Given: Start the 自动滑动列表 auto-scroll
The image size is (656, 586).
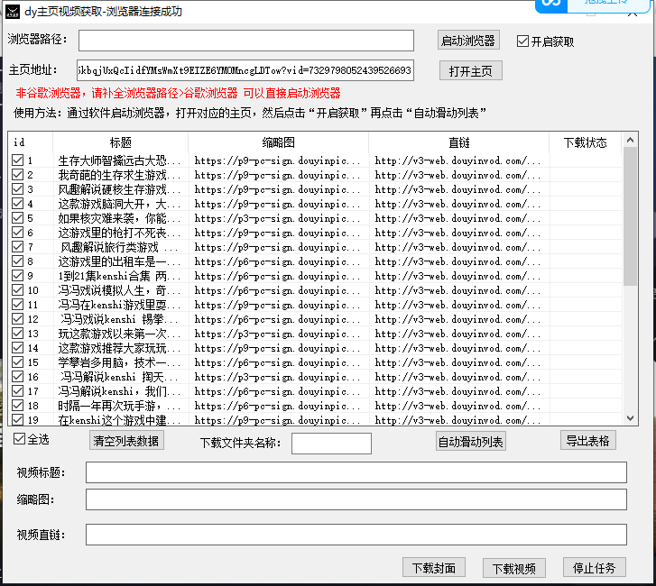Looking at the screenshot, I should (x=470, y=441).
